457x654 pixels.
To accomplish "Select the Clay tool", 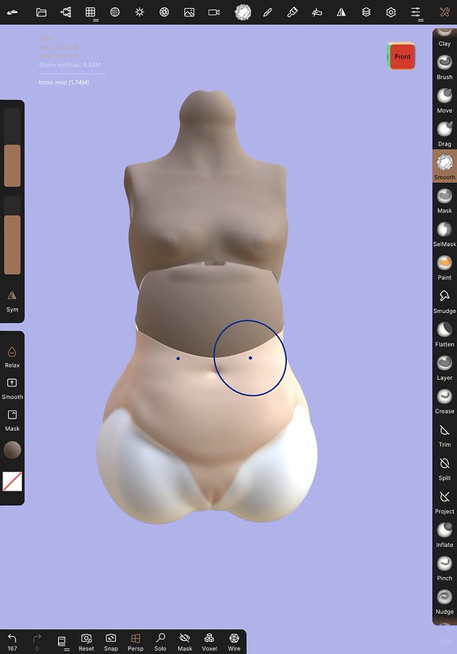I will [x=445, y=38].
